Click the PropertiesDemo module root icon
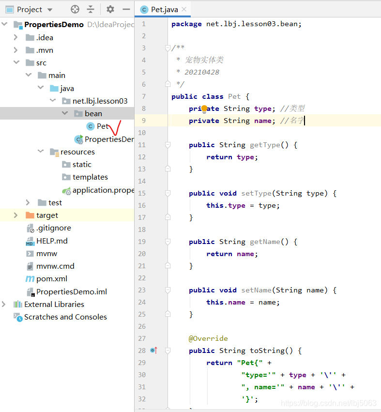This screenshot has width=381, height=412. [x=18, y=25]
